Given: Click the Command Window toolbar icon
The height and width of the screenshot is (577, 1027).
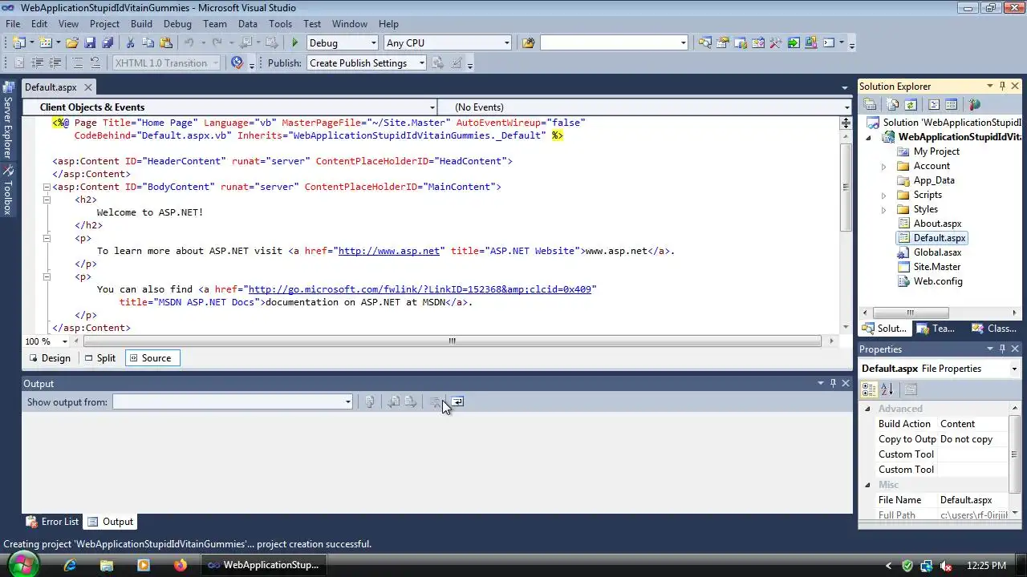Looking at the screenshot, I should [830, 42].
